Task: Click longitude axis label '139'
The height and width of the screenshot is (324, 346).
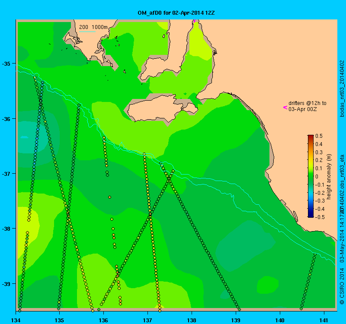Action: click(236, 320)
